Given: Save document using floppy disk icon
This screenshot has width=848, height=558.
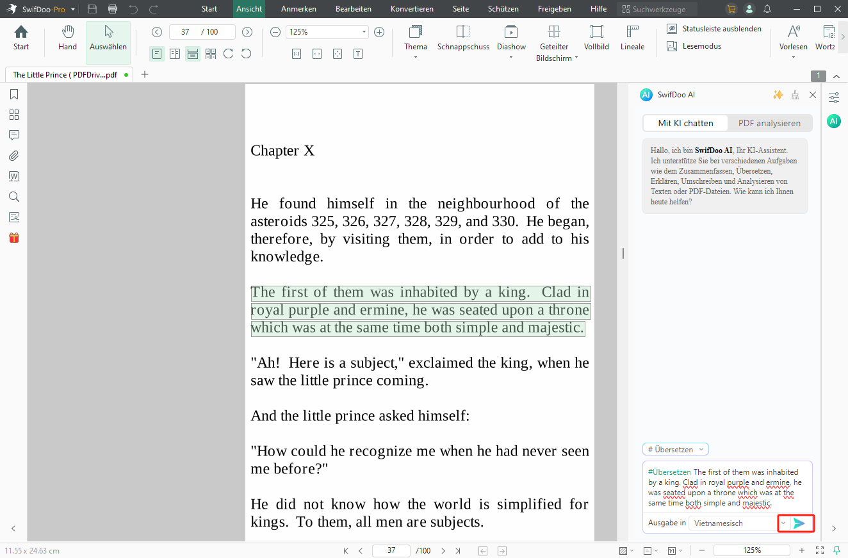Looking at the screenshot, I should tap(92, 9).
